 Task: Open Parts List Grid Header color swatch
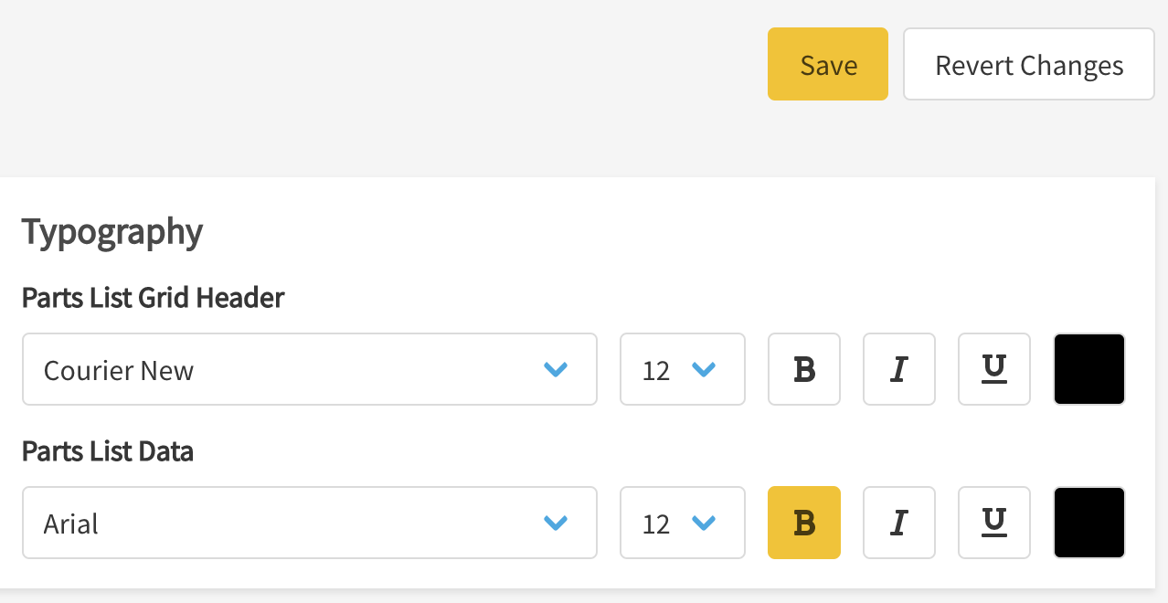(1089, 369)
